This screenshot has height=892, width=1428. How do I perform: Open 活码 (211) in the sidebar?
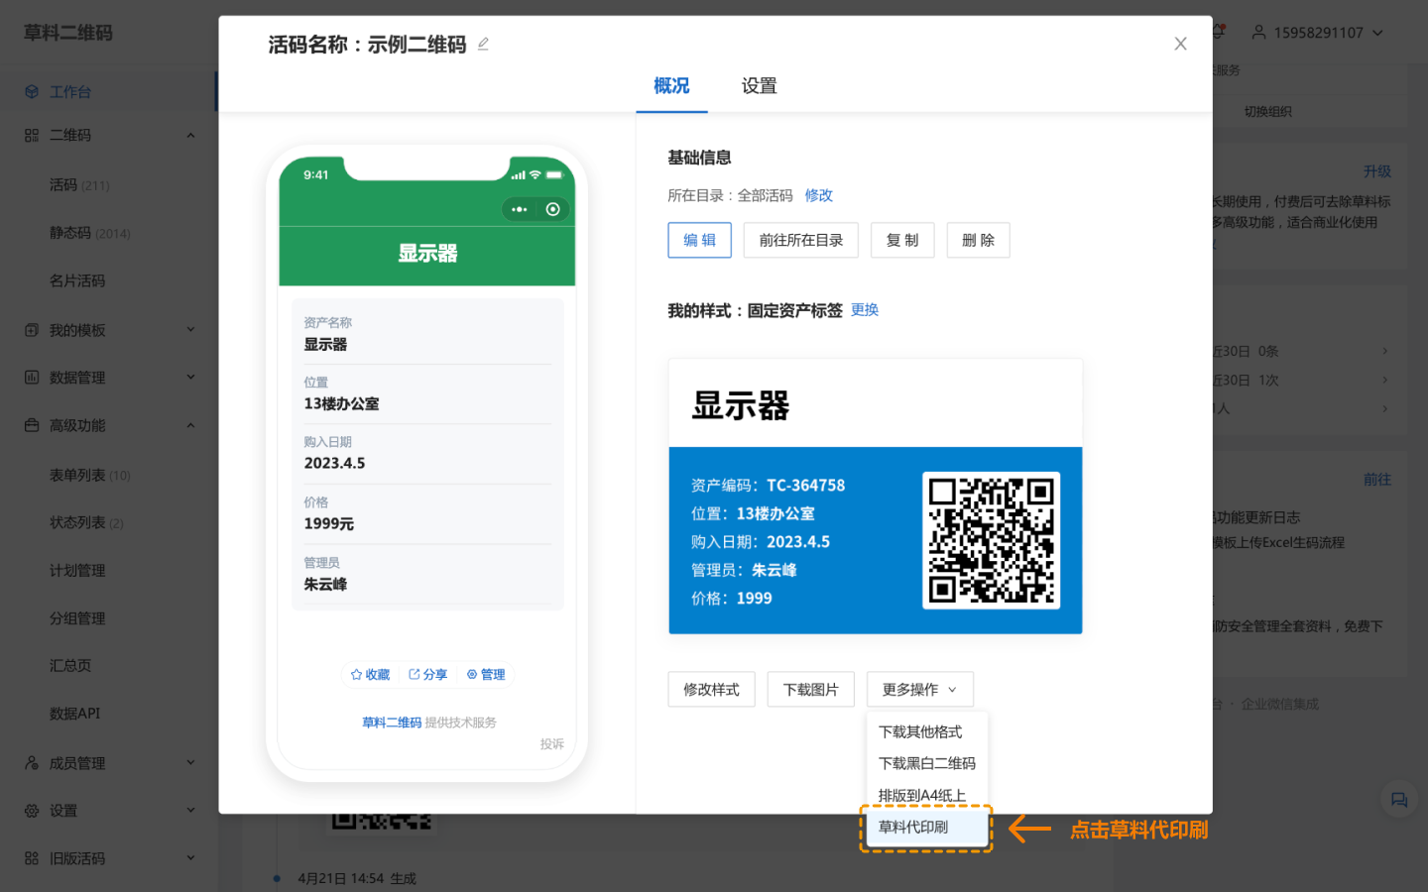79,185
